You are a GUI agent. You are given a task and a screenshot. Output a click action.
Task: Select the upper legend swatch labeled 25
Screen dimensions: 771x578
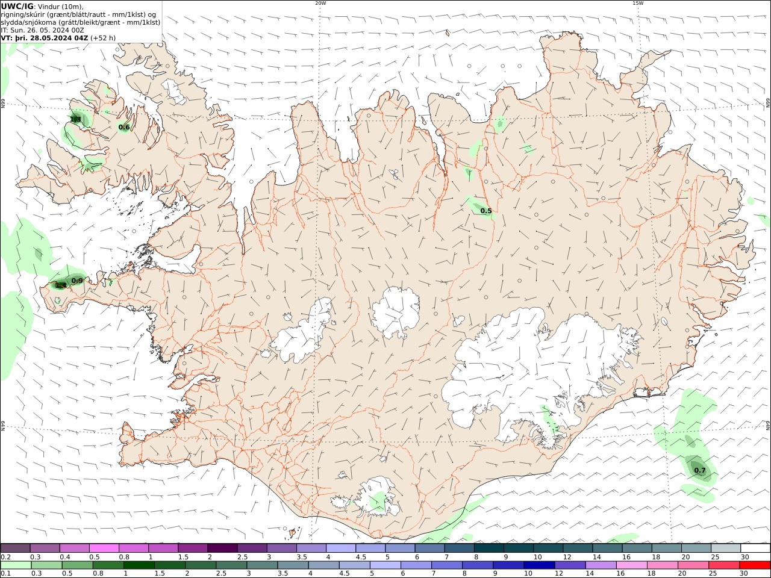click(x=725, y=548)
